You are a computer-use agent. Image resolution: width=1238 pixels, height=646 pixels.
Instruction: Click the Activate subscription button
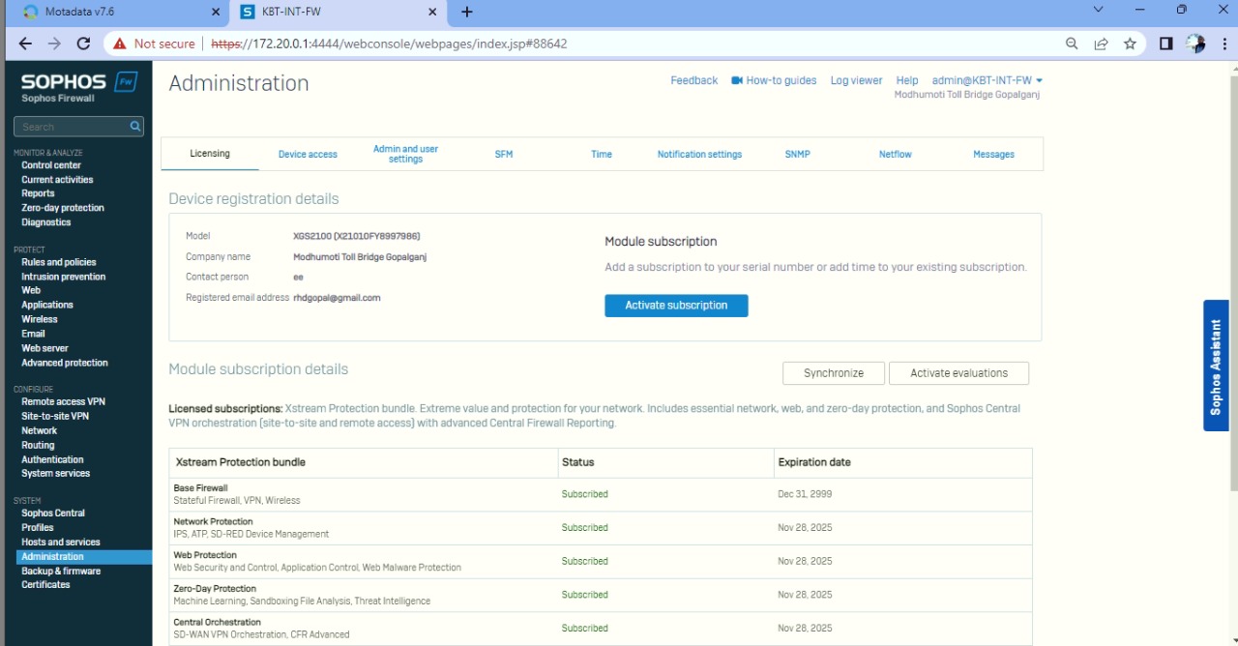click(x=676, y=306)
